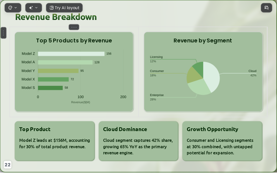Click the text 'Model Z leads at $156M'
Viewport: 277px width, 173px height.
pos(43,140)
